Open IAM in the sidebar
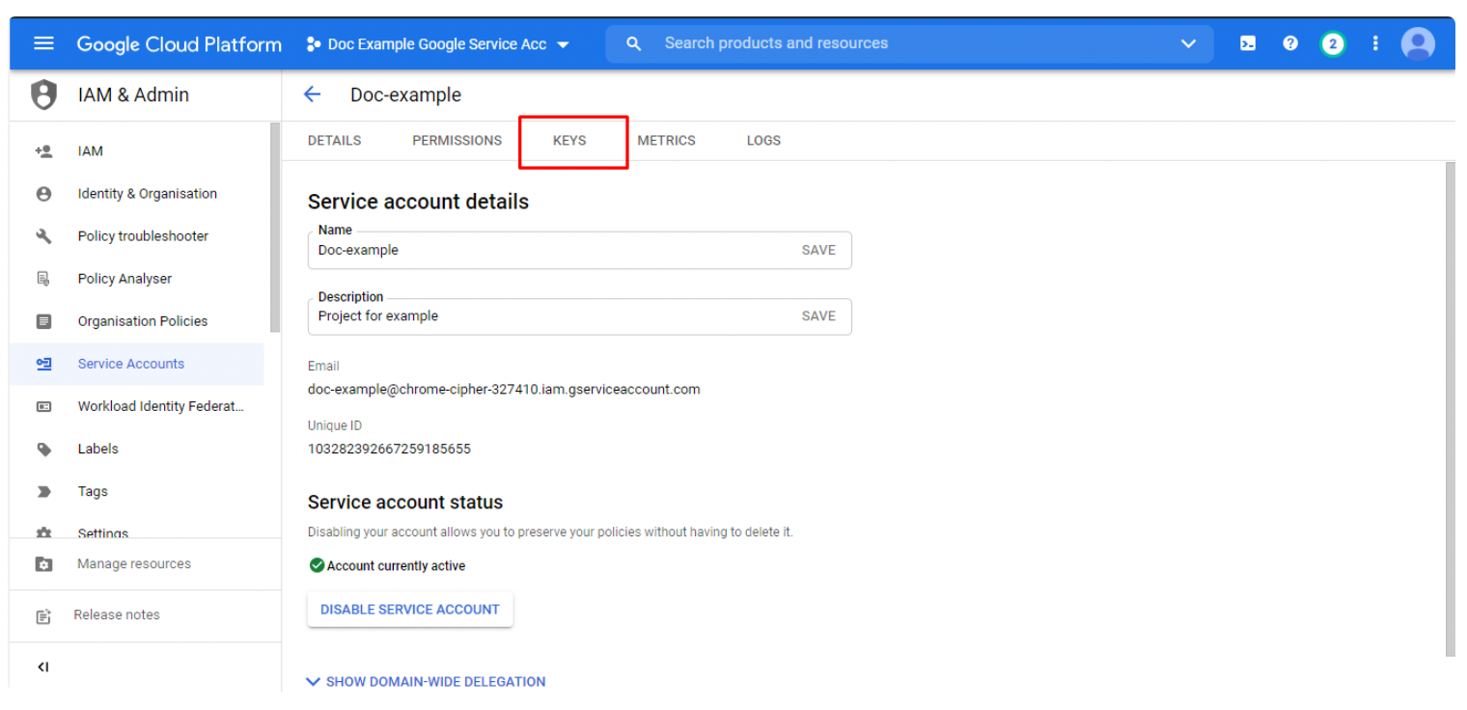Viewport: 1467px width, 710px height. tap(136, 150)
